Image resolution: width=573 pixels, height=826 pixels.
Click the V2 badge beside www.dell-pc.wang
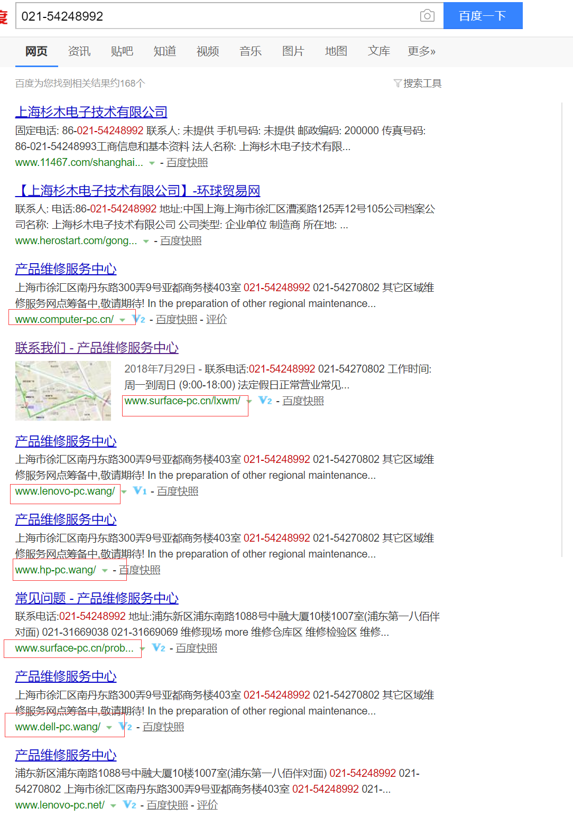coord(126,727)
